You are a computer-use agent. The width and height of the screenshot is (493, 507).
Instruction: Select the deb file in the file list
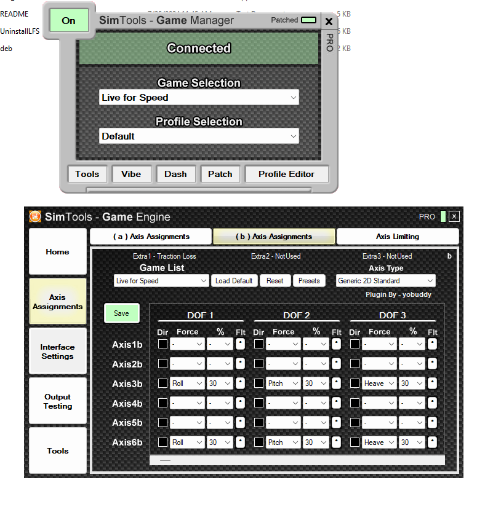click(x=6, y=49)
